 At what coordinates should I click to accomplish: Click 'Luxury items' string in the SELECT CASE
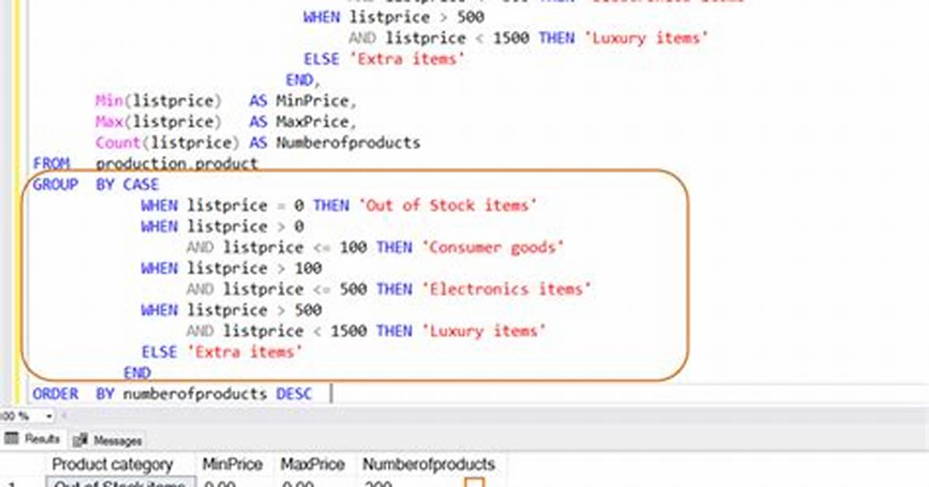[645, 38]
